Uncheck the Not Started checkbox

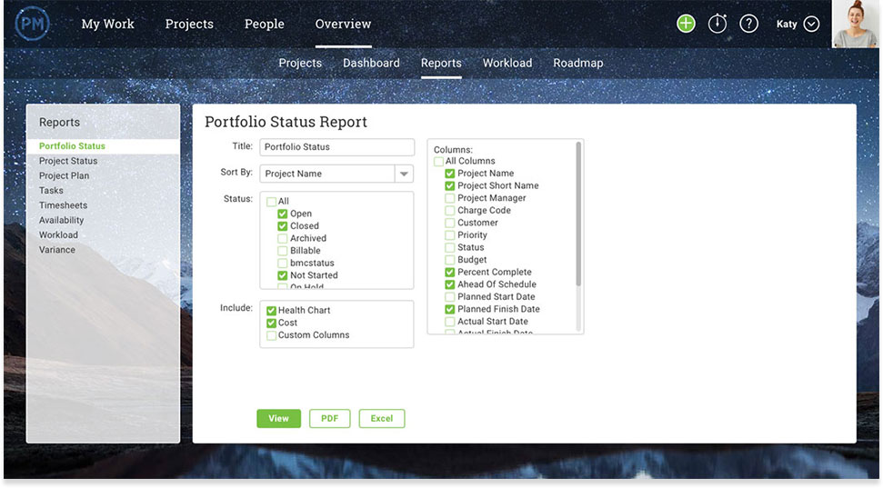tap(283, 275)
